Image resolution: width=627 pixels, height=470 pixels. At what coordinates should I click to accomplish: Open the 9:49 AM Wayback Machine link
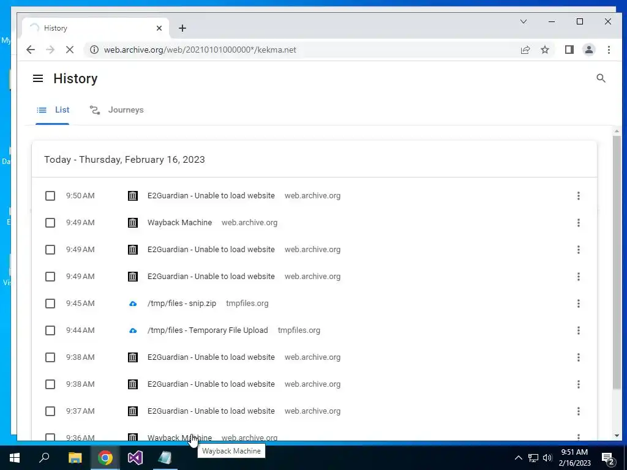[179, 223]
